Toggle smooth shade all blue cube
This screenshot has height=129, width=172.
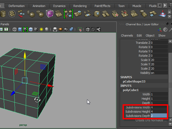[x=20, y=29]
